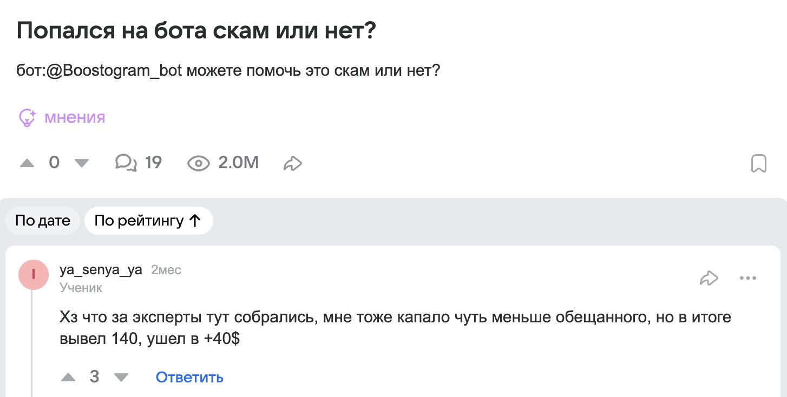787x397 pixels.
Task: Sort answers with the По дате tab
Action: tap(43, 221)
